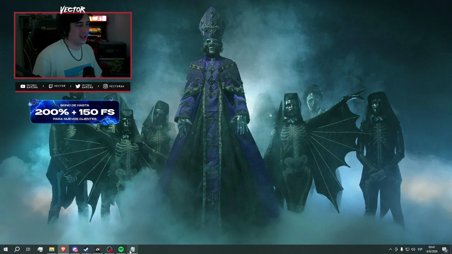452x254 pixels.
Task: Open Task View on the taskbar
Action: 28,249
